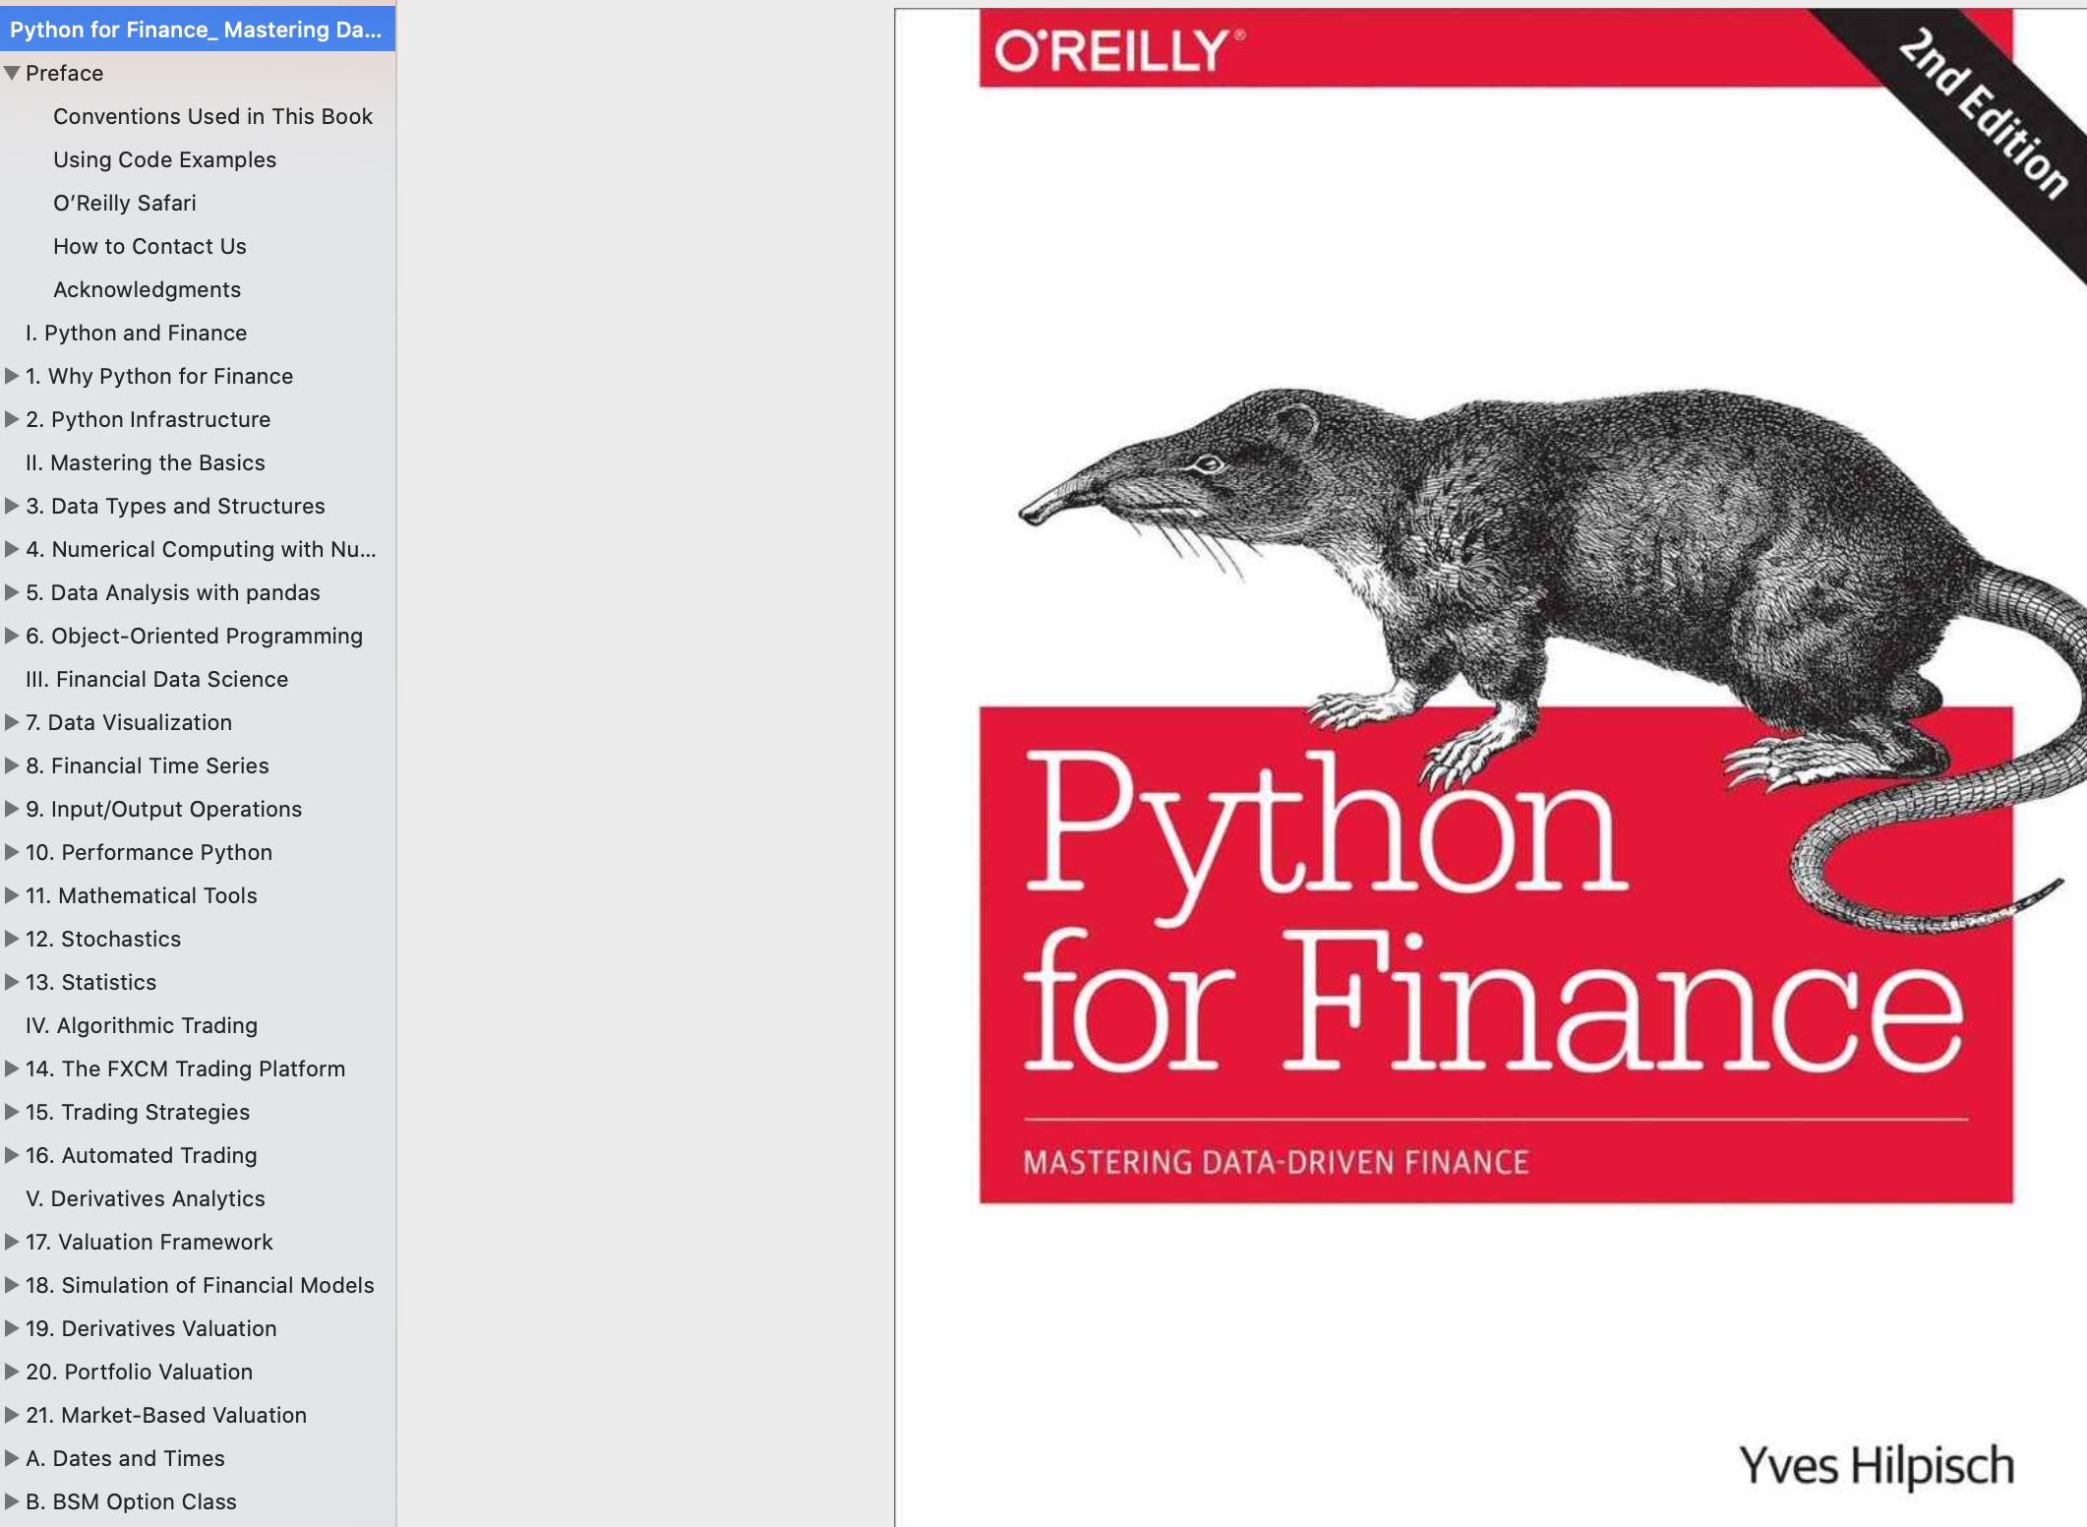This screenshot has height=1527, width=2087.
Task: Open the Acknowledgments section
Action: coord(147,289)
